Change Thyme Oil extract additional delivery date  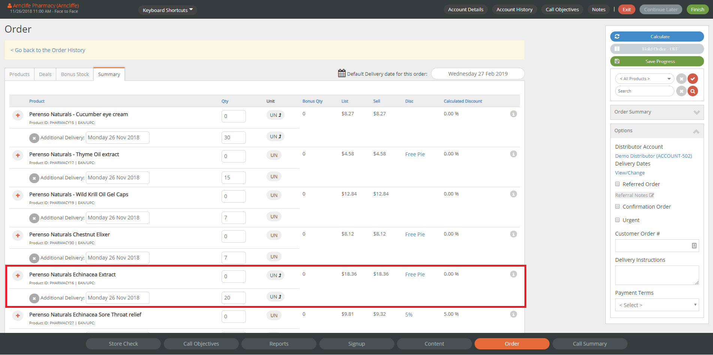[x=118, y=177]
